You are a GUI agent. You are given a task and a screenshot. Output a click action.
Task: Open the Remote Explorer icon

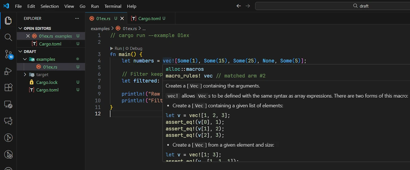(8, 105)
